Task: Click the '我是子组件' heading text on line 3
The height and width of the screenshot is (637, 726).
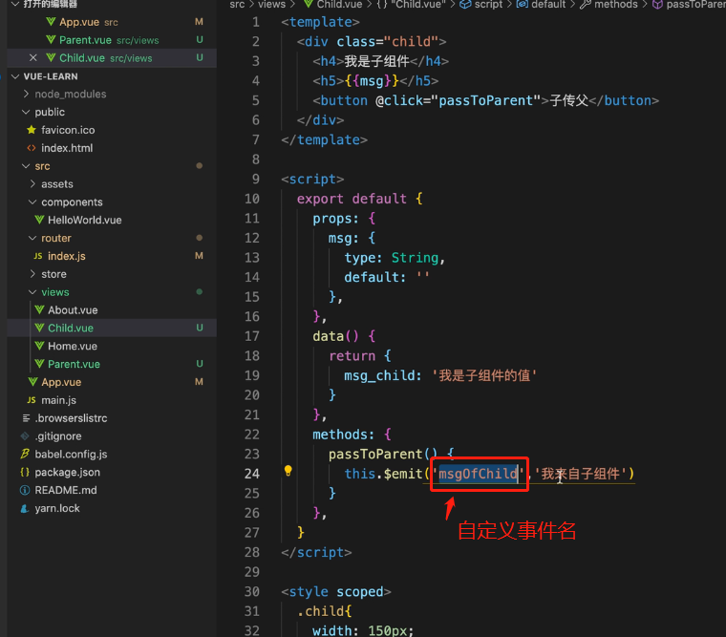Action: 376,61
